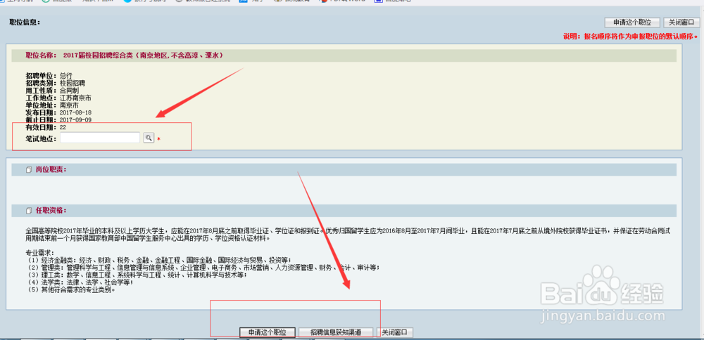Click the 专业需求 label
The width and height of the screenshot is (704, 340).
(x=40, y=253)
